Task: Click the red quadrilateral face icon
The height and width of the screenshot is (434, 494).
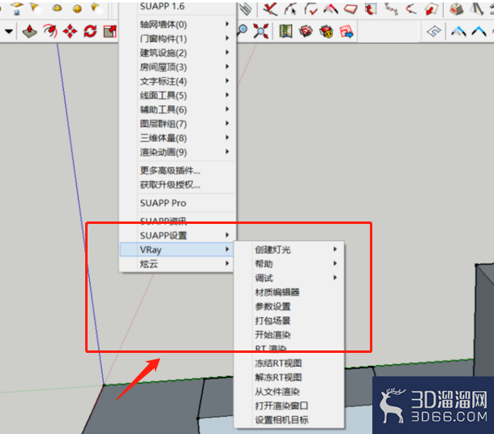Action: pos(350,9)
